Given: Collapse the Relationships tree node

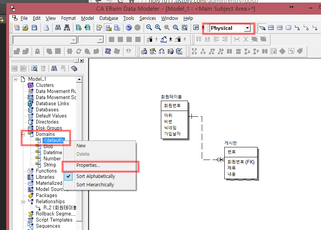Looking at the screenshot, I should [23, 202].
